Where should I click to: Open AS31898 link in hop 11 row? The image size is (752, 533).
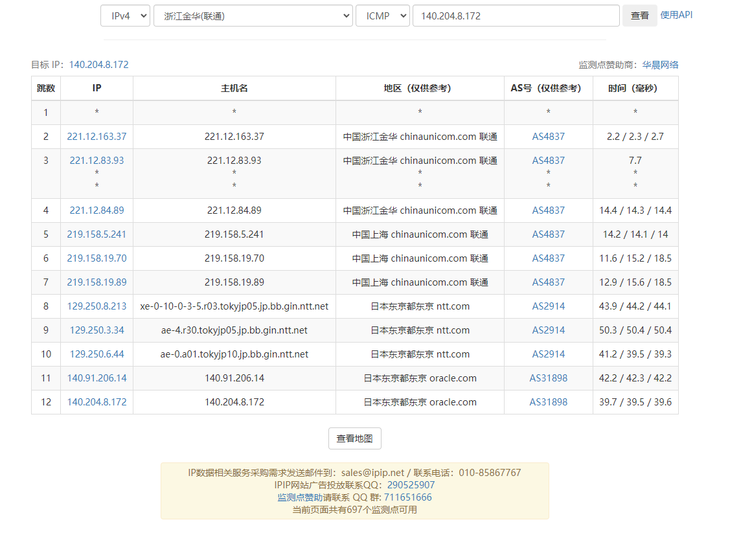pos(548,378)
